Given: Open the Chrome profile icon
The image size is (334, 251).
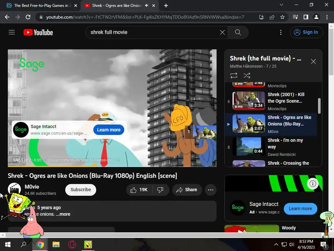Looking at the screenshot, I should (316, 17).
